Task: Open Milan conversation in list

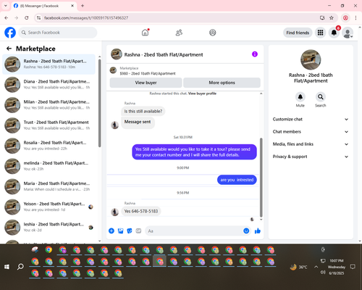Action: click(x=49, y=105)
